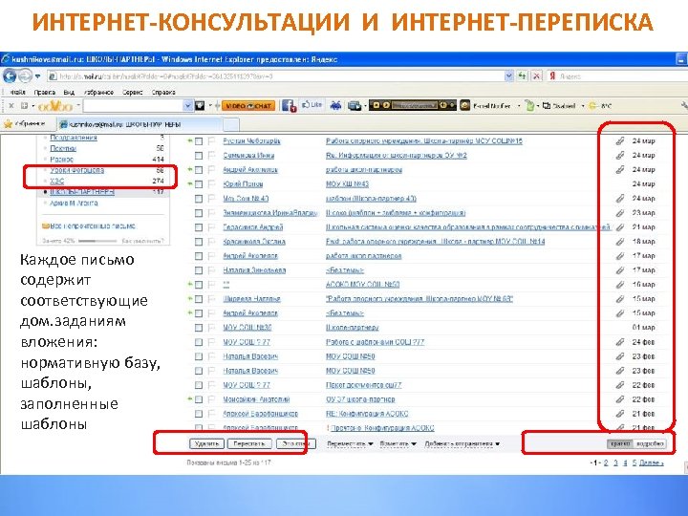
Task: Flag the letter from Юрий Попов
Action: [212, 183]
